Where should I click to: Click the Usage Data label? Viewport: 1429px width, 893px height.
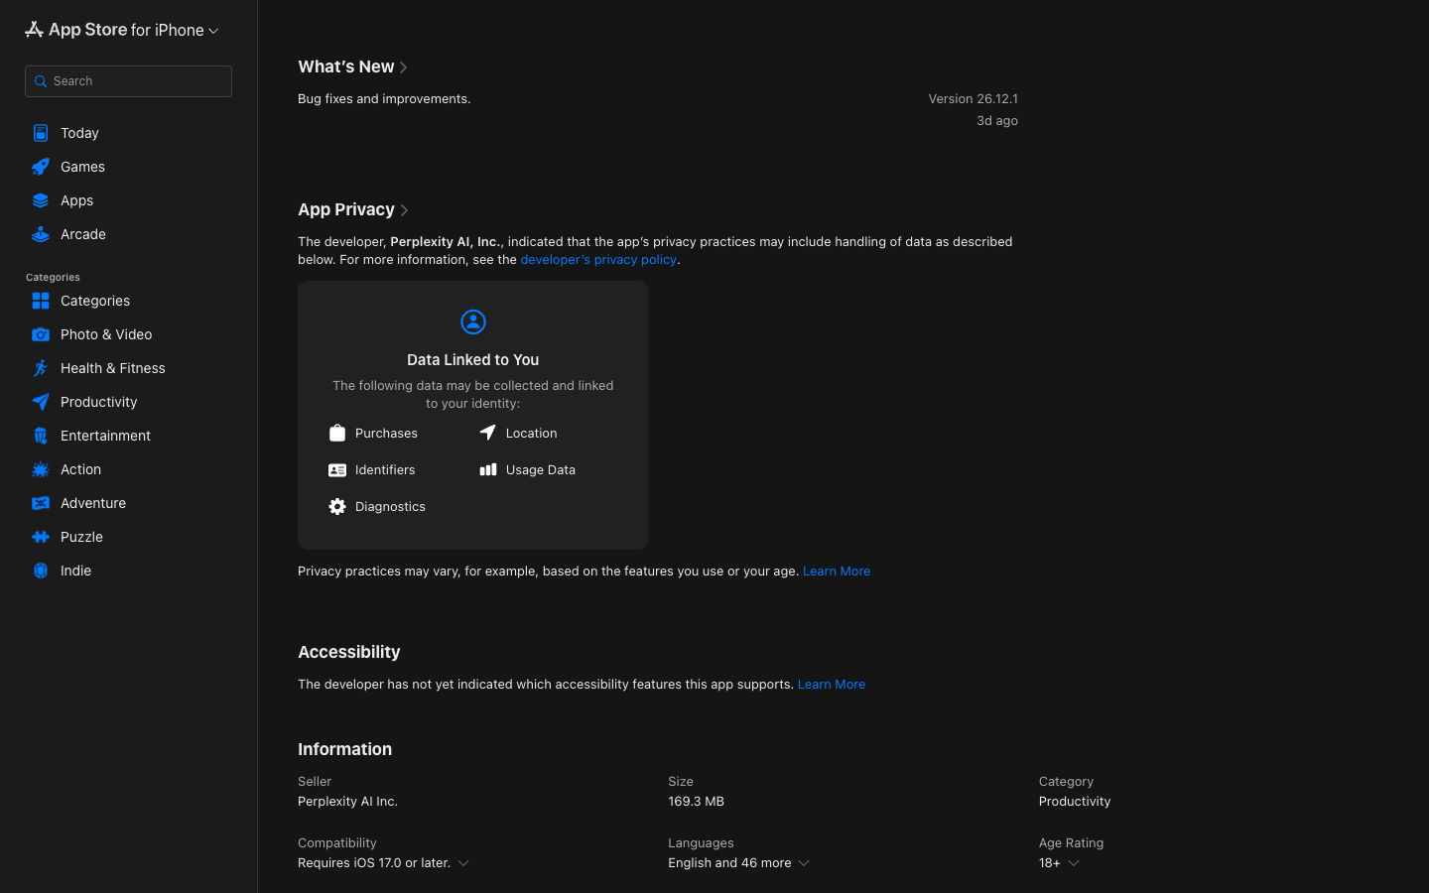(x=541, y=470)
